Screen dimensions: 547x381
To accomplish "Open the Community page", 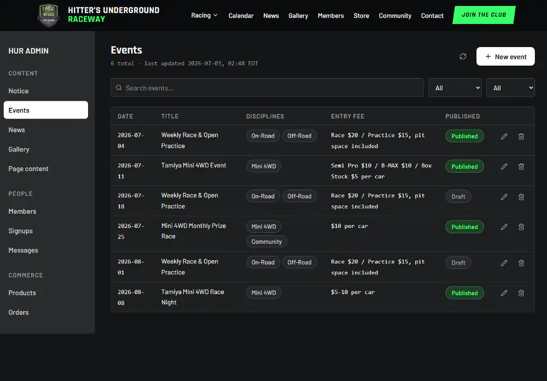I will [x=395, y=16].
